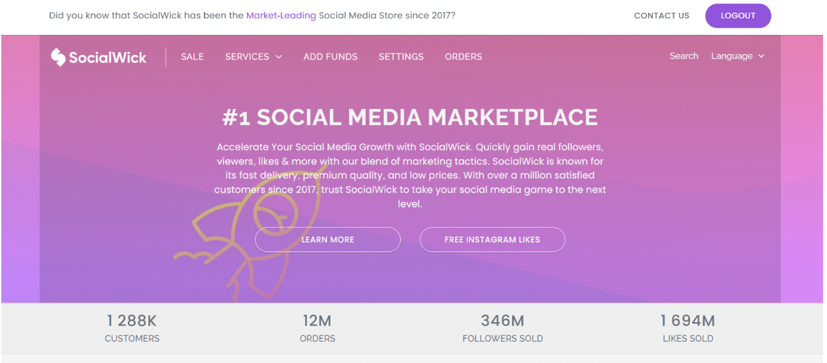Click the SocialWick logo

[x=99, y=57]
